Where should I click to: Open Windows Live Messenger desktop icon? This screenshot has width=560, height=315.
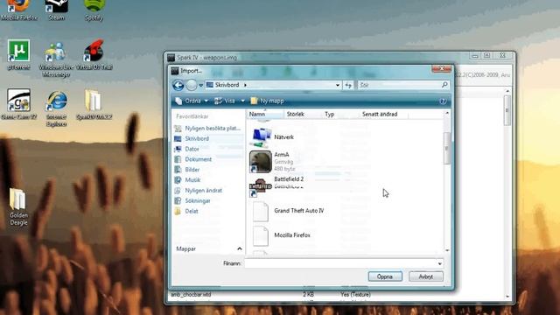click(56, 59)
